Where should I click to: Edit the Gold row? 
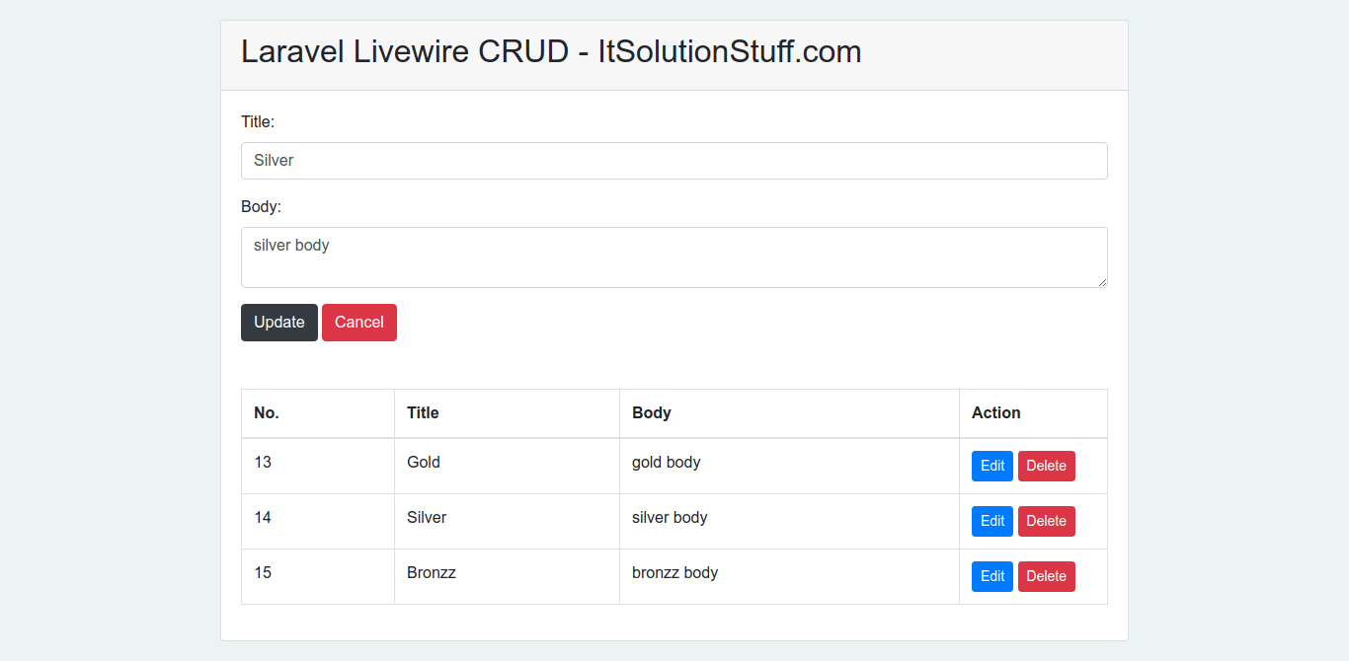(992, 466)
